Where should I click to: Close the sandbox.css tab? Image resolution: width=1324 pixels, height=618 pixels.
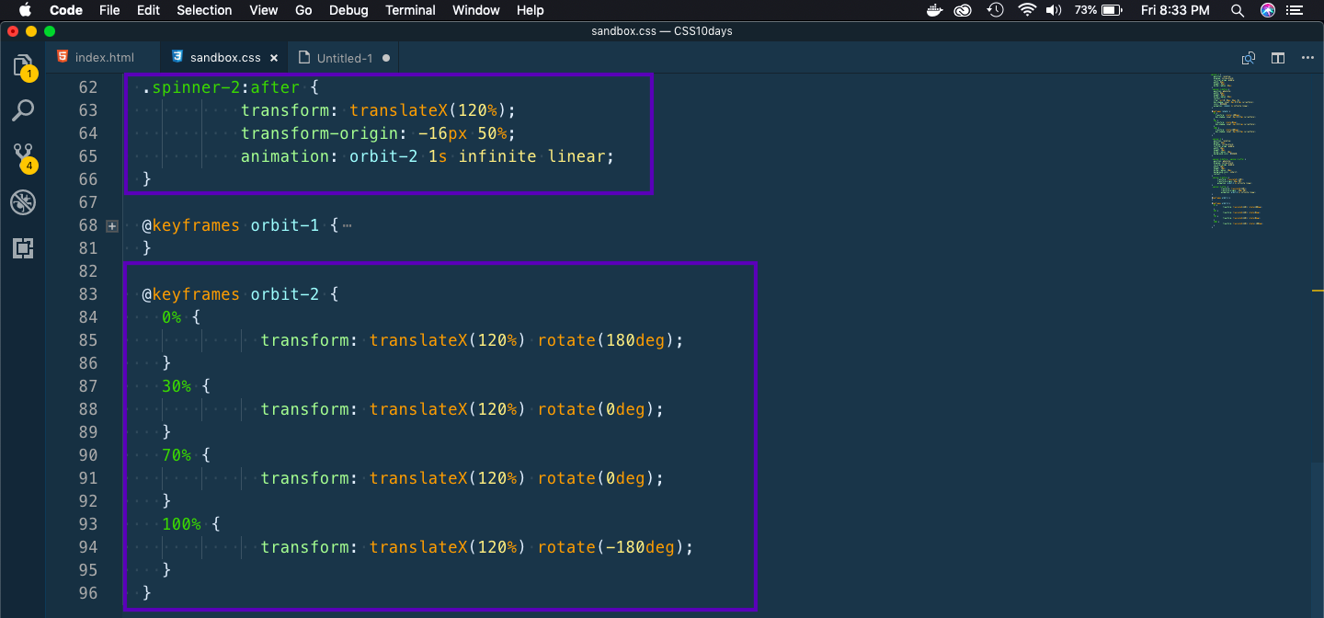point(274,58)
